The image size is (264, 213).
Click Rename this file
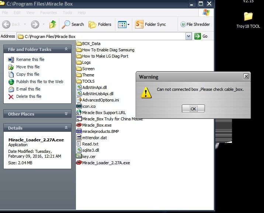point(26,59)
